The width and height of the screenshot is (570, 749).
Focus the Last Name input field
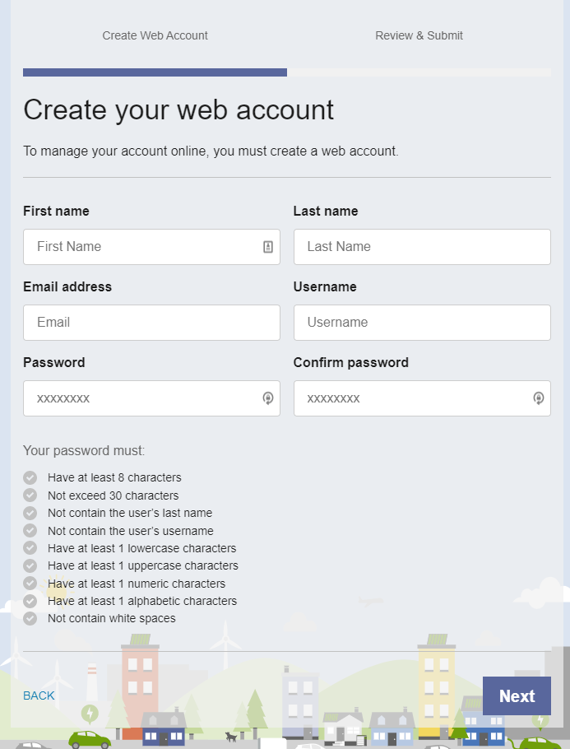[x=421, y=247]
